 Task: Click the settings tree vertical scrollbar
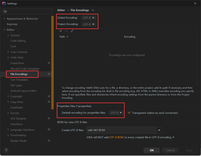[52, 63]
